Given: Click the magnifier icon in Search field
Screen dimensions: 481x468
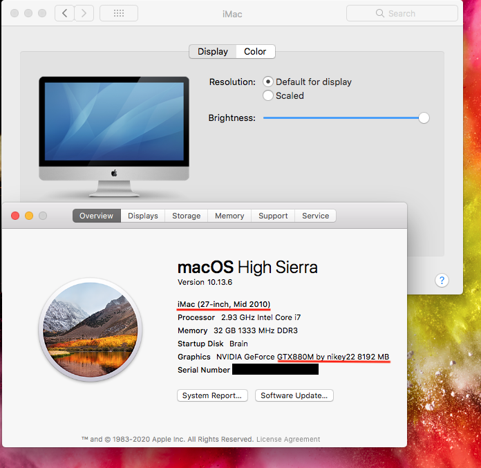Looking at the screenshot, I should pos(380,13).
